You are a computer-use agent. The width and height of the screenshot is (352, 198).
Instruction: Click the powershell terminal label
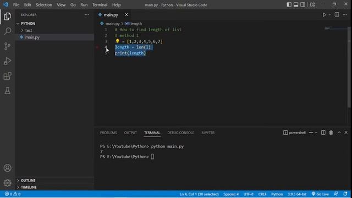tap(295, 133)
